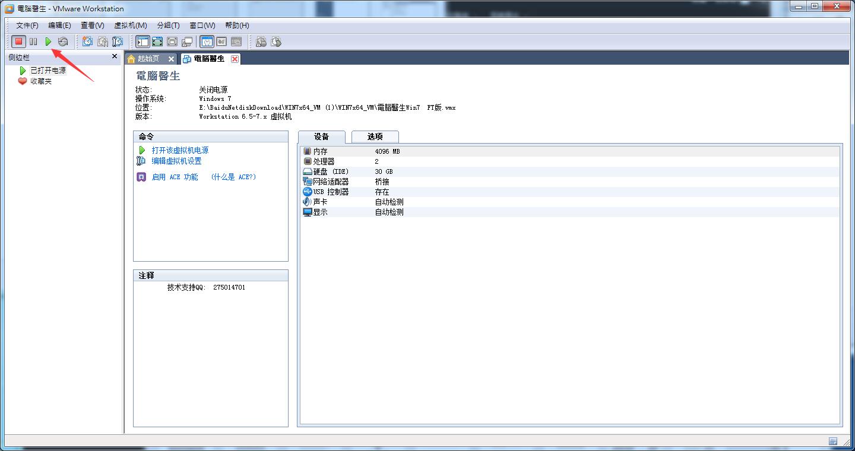Click the green Power On toolbar button
The height and width of the screenshot is (451, 855).
[x=48, y=42]
